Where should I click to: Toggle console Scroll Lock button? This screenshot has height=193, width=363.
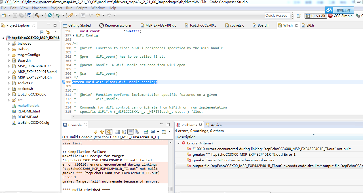pos(124,132)
